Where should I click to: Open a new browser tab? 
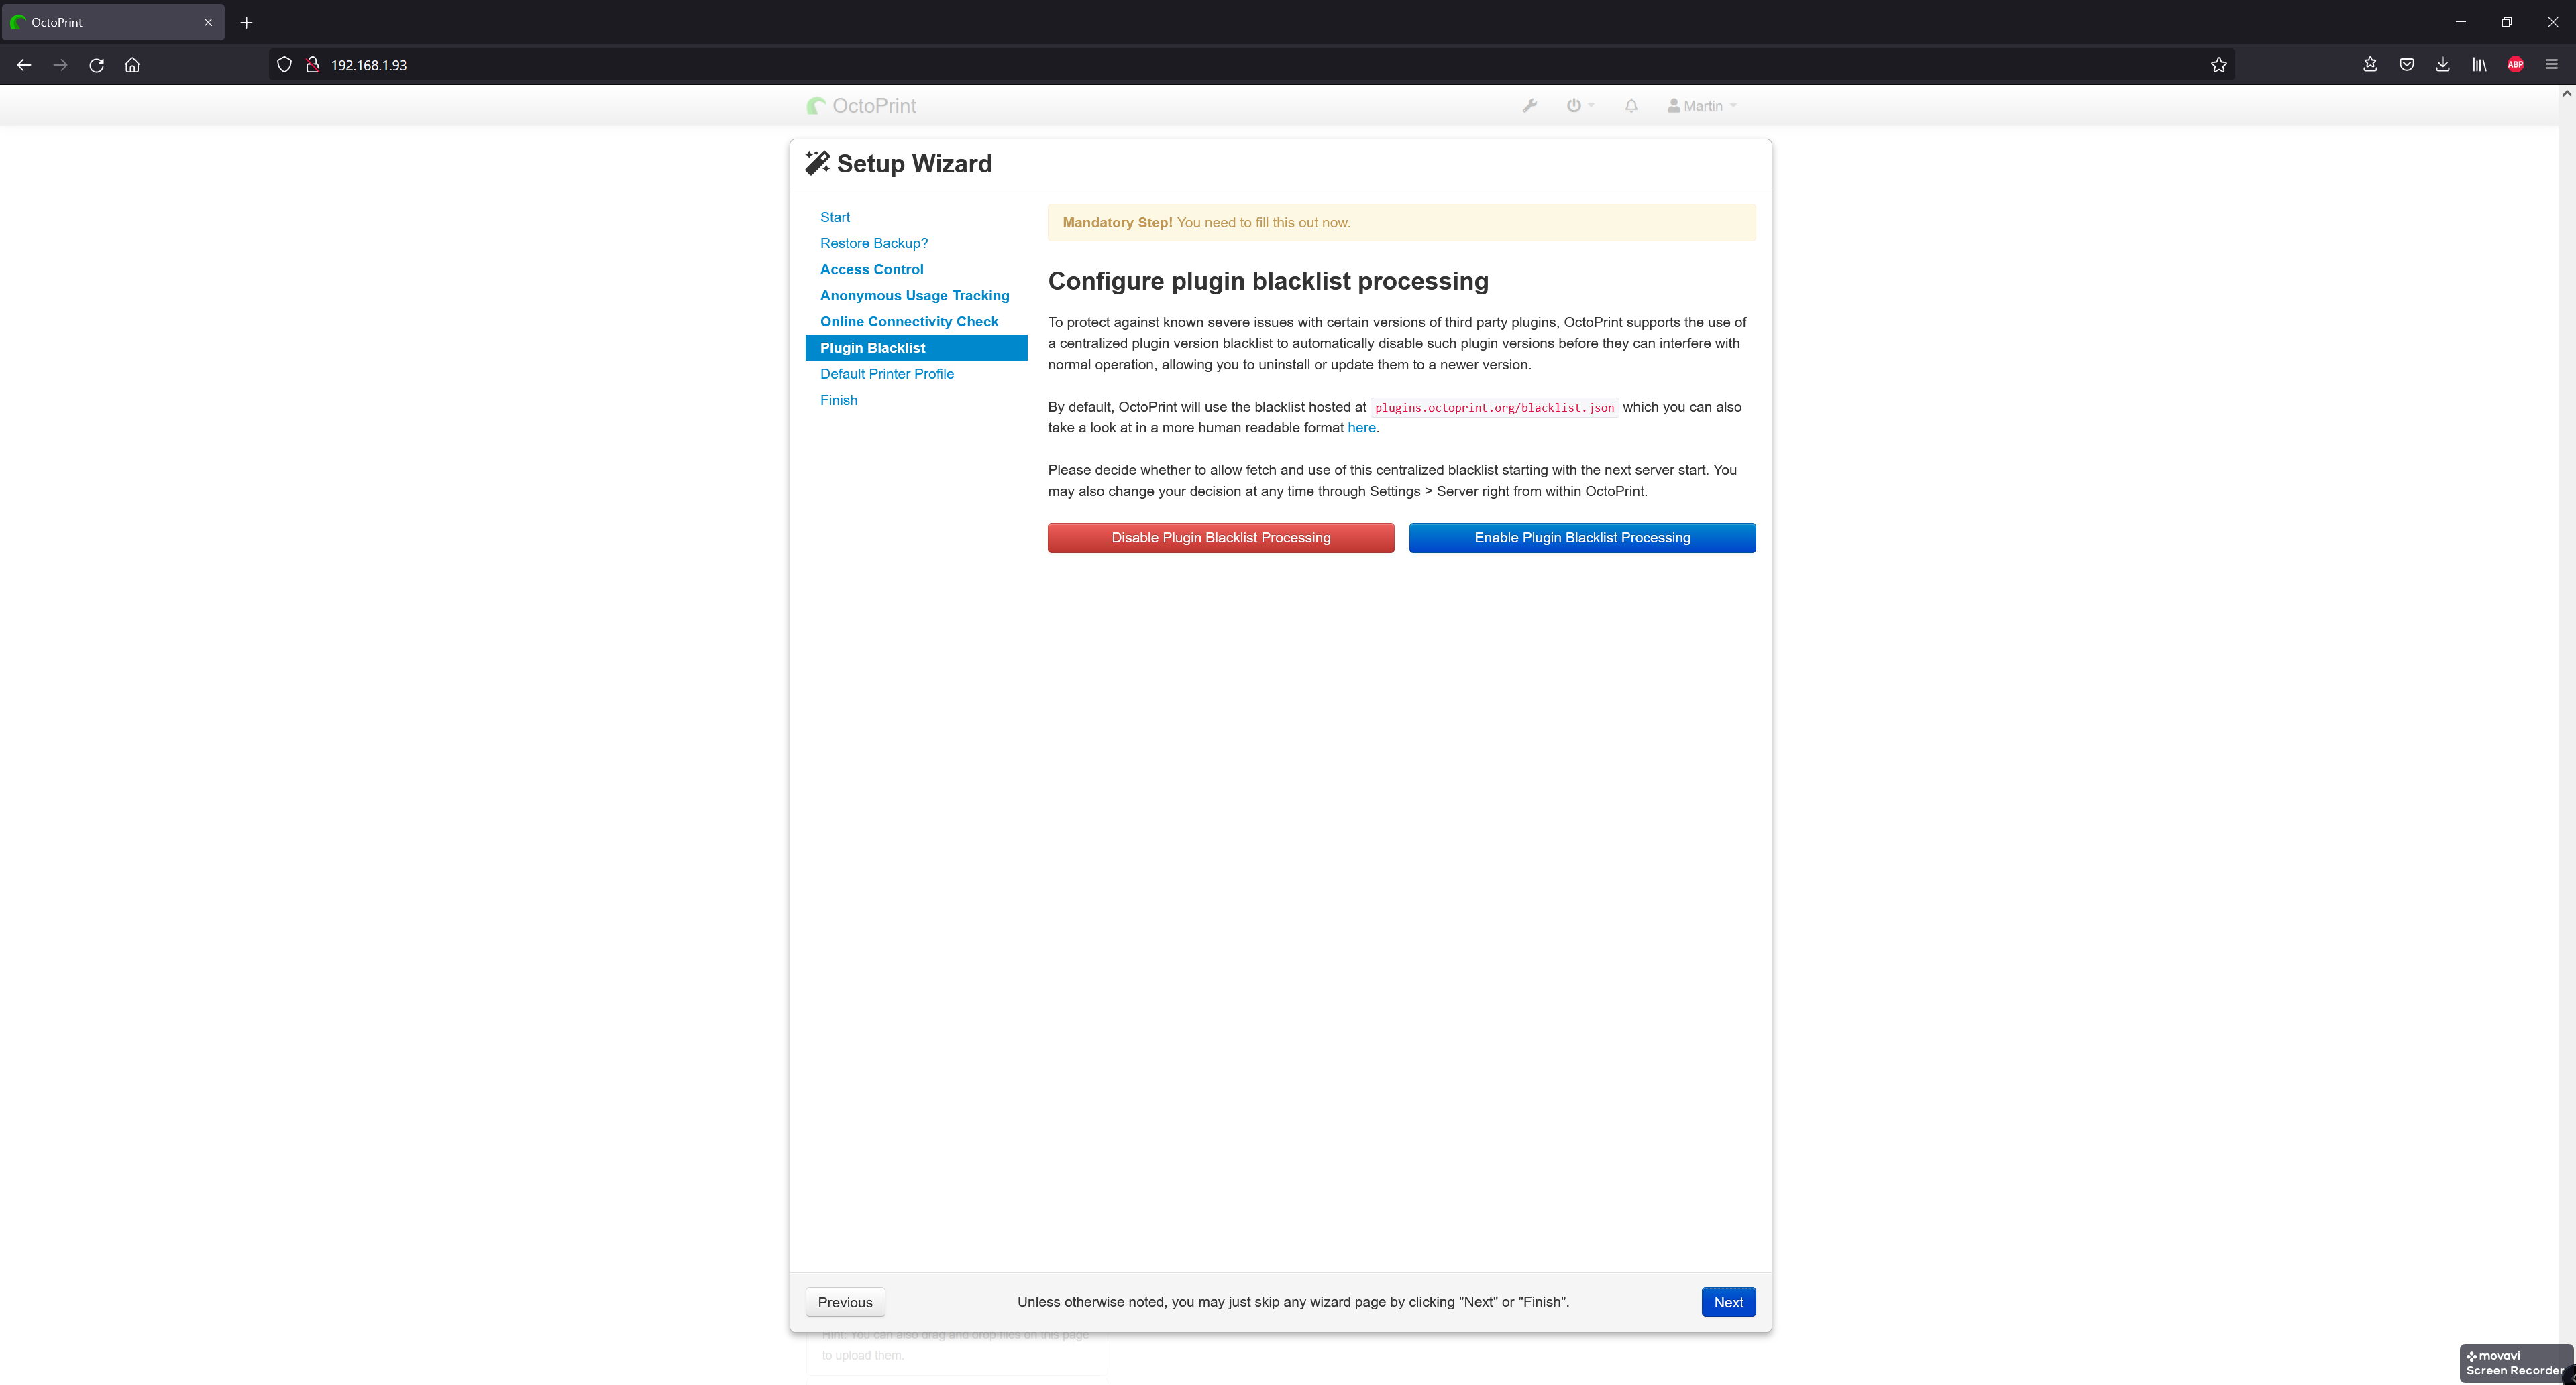click(246, 22)
